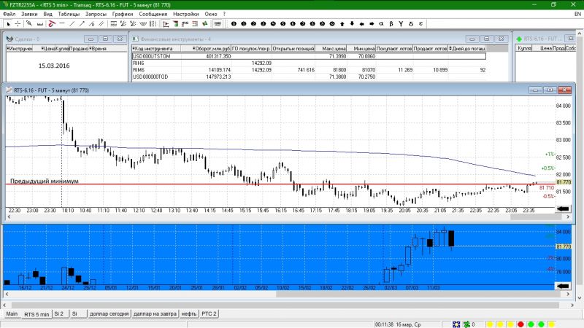Insert the epsilon symbol marker
This screenshot has height=328, width=584.
[x=421, y=24]
